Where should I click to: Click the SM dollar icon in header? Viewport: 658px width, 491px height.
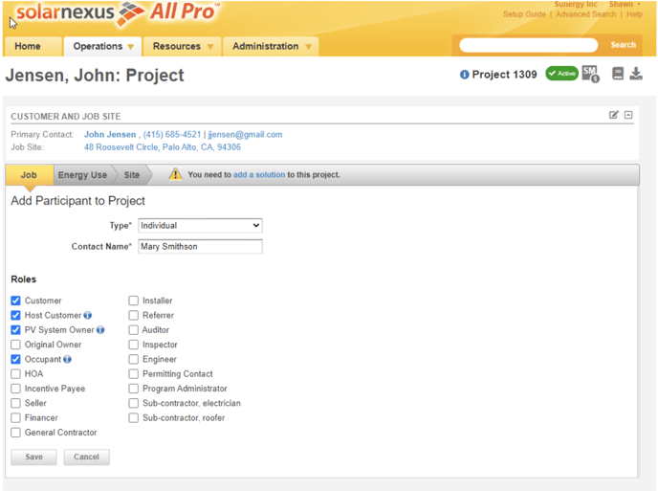pos(590,74)
